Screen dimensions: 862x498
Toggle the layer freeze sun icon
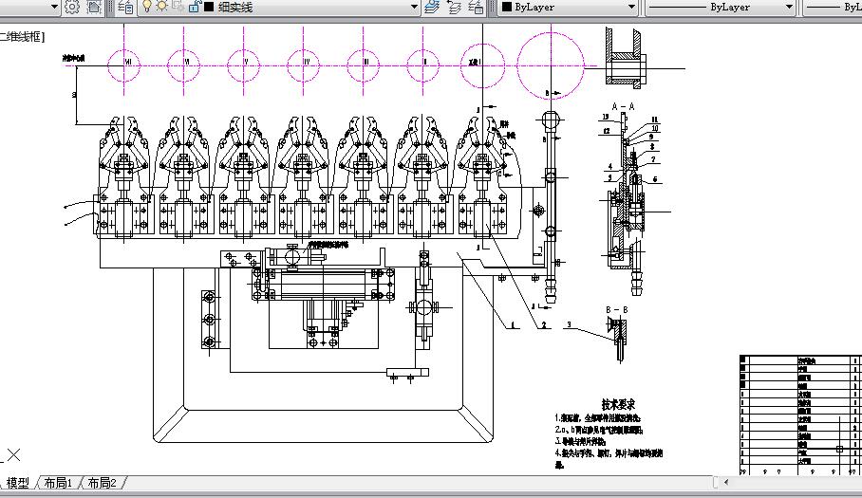(161, 7)
